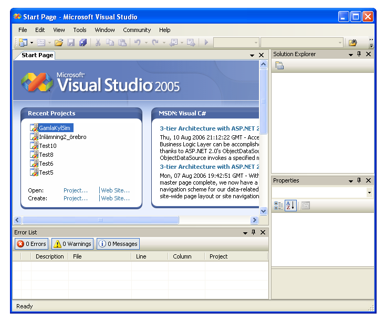Toggle Alphabetical sort in Properties panel
Image resolution: width=385 pixels, height=323 pixels.
tap(290, 206)
